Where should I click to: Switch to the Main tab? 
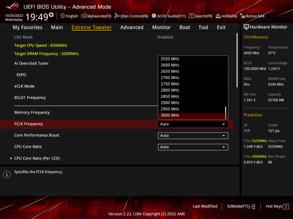(57, 27)
